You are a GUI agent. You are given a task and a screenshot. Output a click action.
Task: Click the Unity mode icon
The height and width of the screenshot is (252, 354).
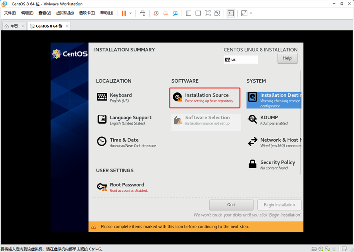tap(217, 13)
